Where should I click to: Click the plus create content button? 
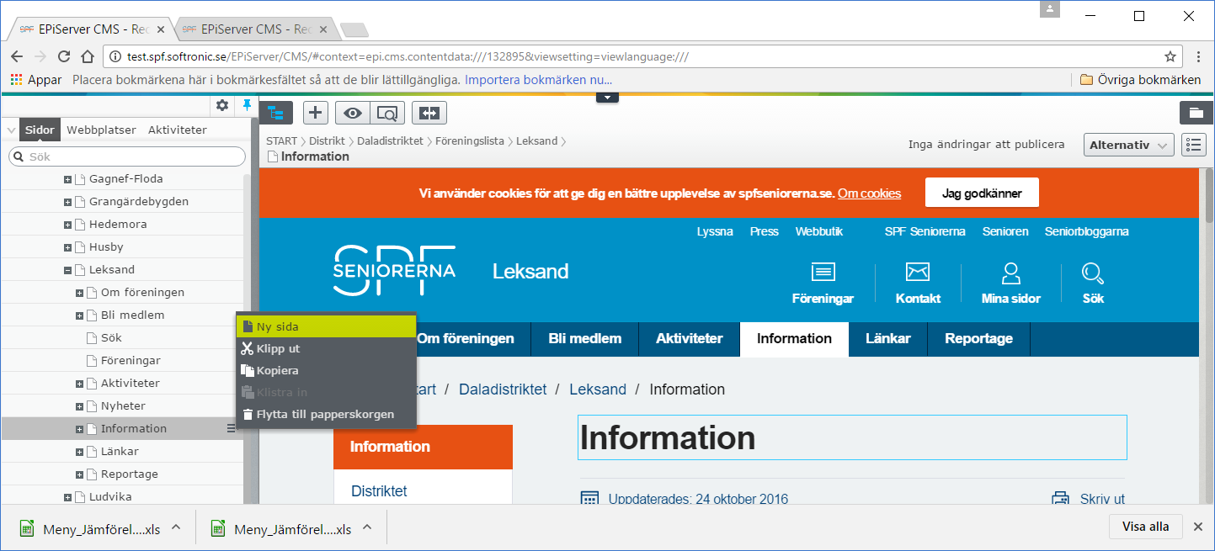coord(315,113)
